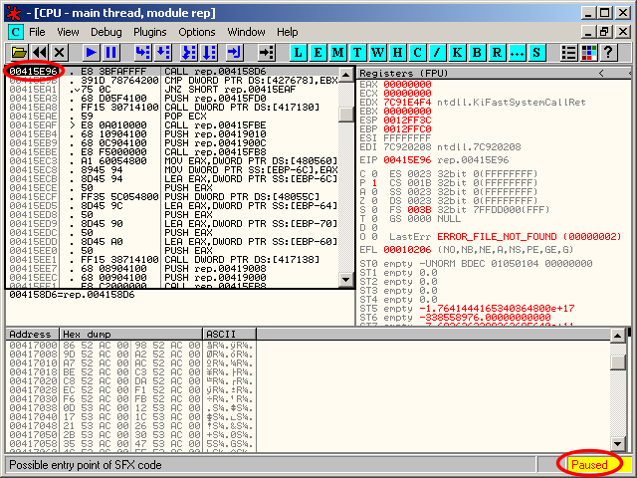Show the Memory map with M button
The width and height of the screenshot is (637, 478).
click(x=338, y=52)
